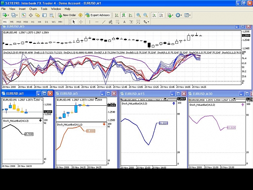The height and width of the screenshot is (190, 253).
Task: Open the Insert menu
Action: pyautogui.click(x=22, y=9)
